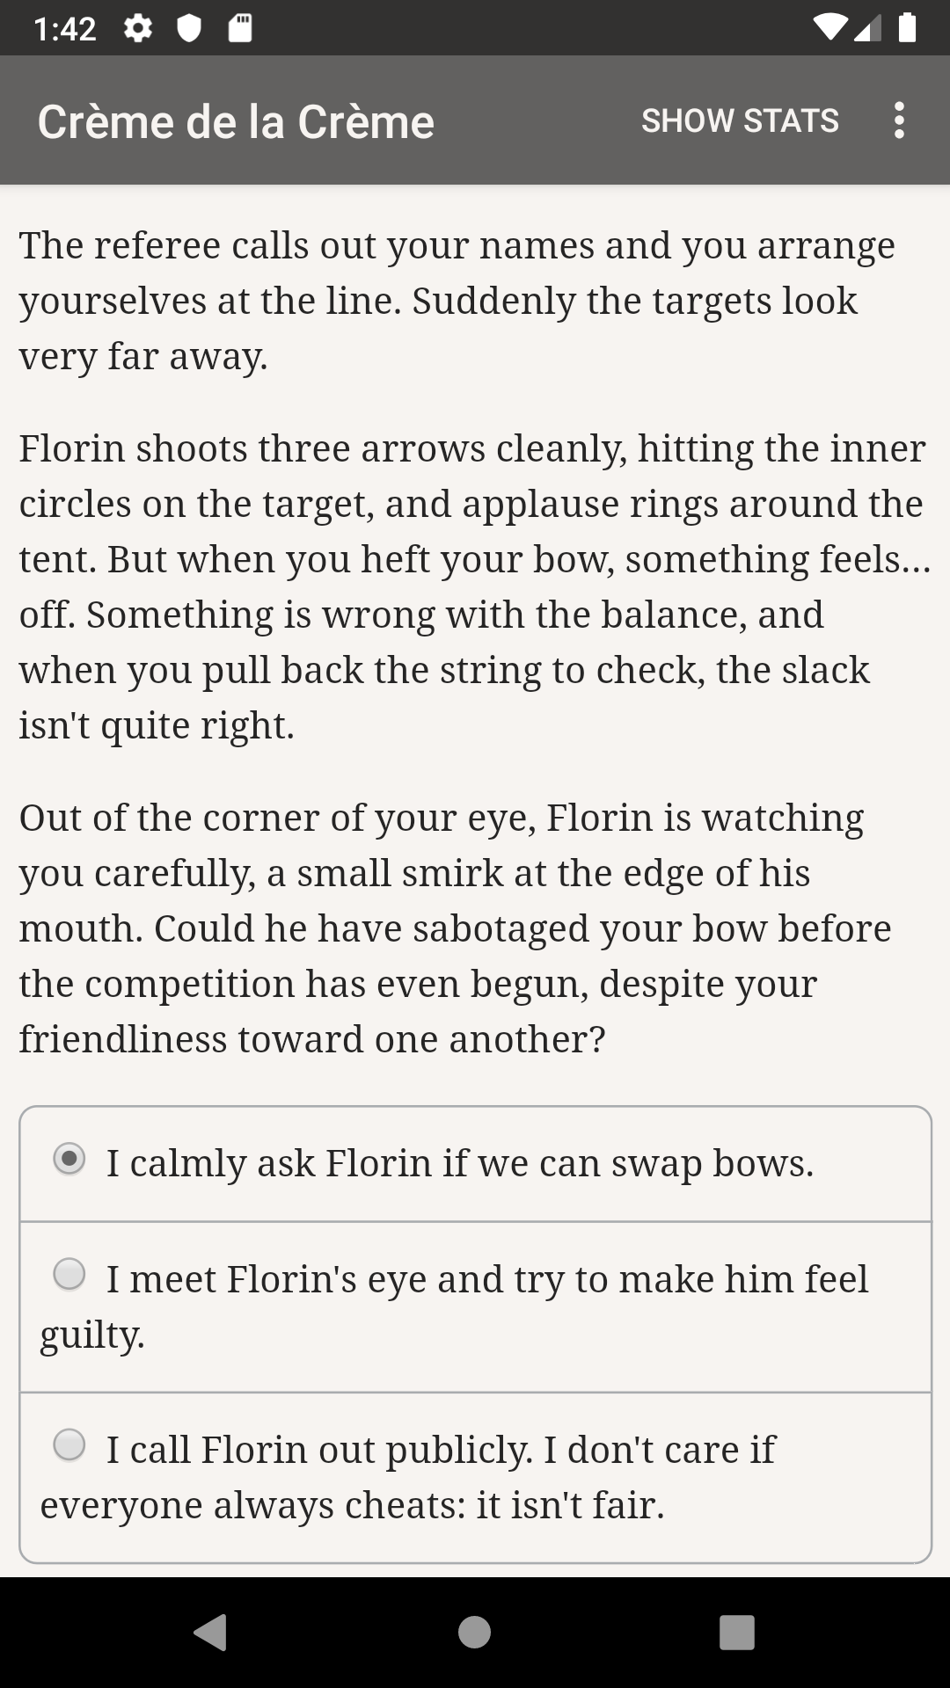The image size is (950, 1688).
Task: Tap the cellular signal strength icon
Action: 867,28
